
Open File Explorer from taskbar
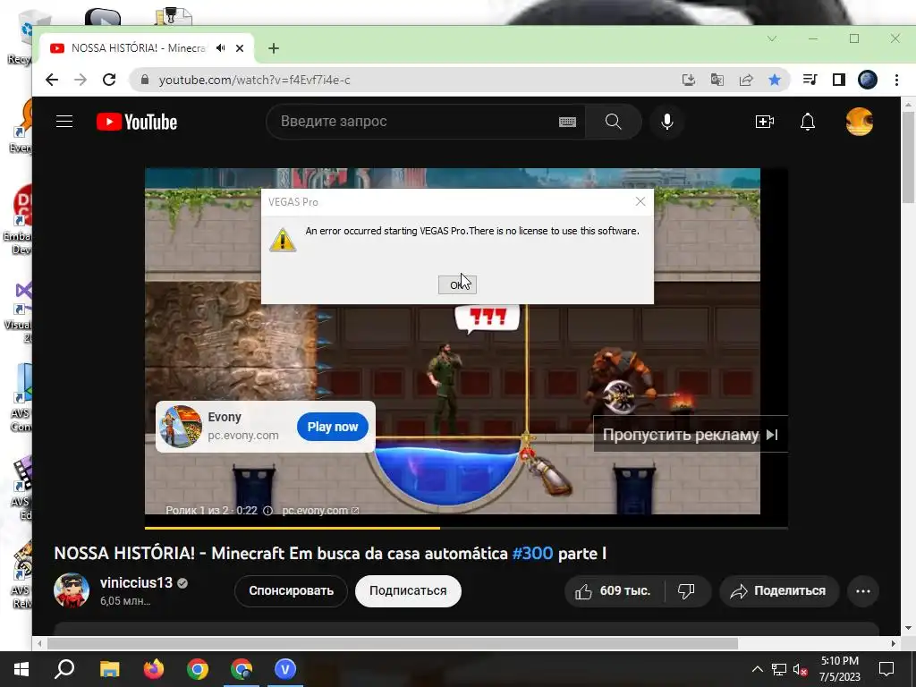pos(109,669)
